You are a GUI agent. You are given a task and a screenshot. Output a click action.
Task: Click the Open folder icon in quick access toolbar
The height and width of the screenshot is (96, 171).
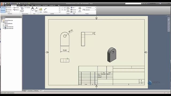tap(9, 3)
